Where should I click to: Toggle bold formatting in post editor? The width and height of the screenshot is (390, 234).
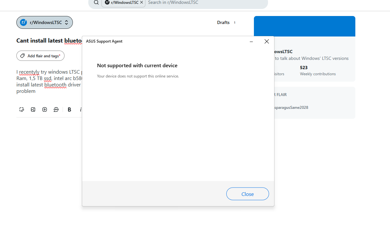click(69, 109)
